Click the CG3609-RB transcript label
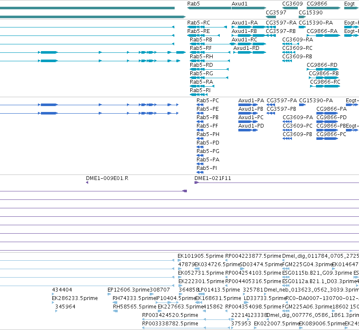This screenshot has width=359, height=330. pos(297,57)
